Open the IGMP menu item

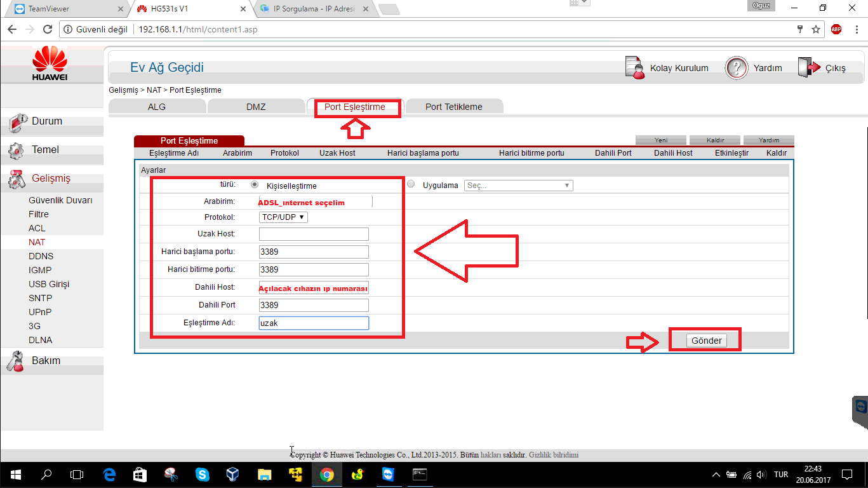click(40, 270)
